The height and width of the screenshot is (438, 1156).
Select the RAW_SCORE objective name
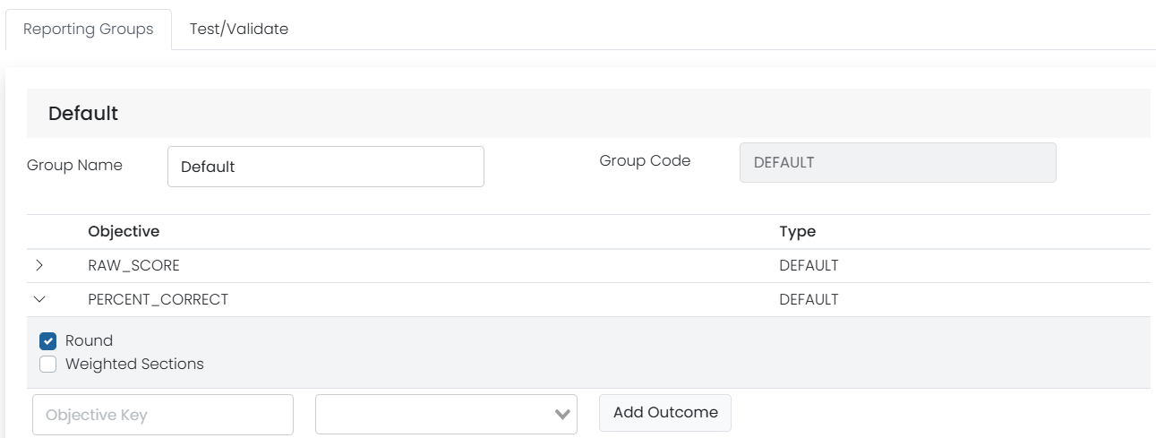click(134, 266)
